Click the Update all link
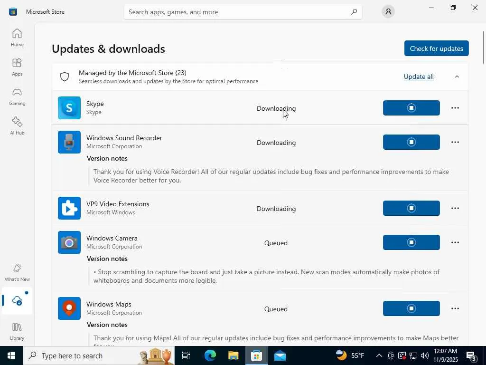 point(419,77)
